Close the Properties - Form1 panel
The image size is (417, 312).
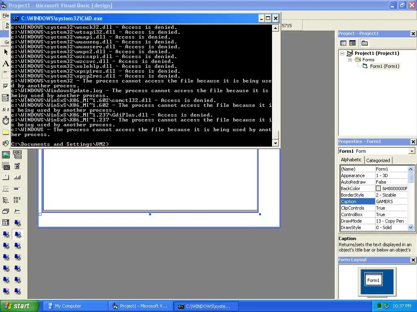click(x=413, y=142)
